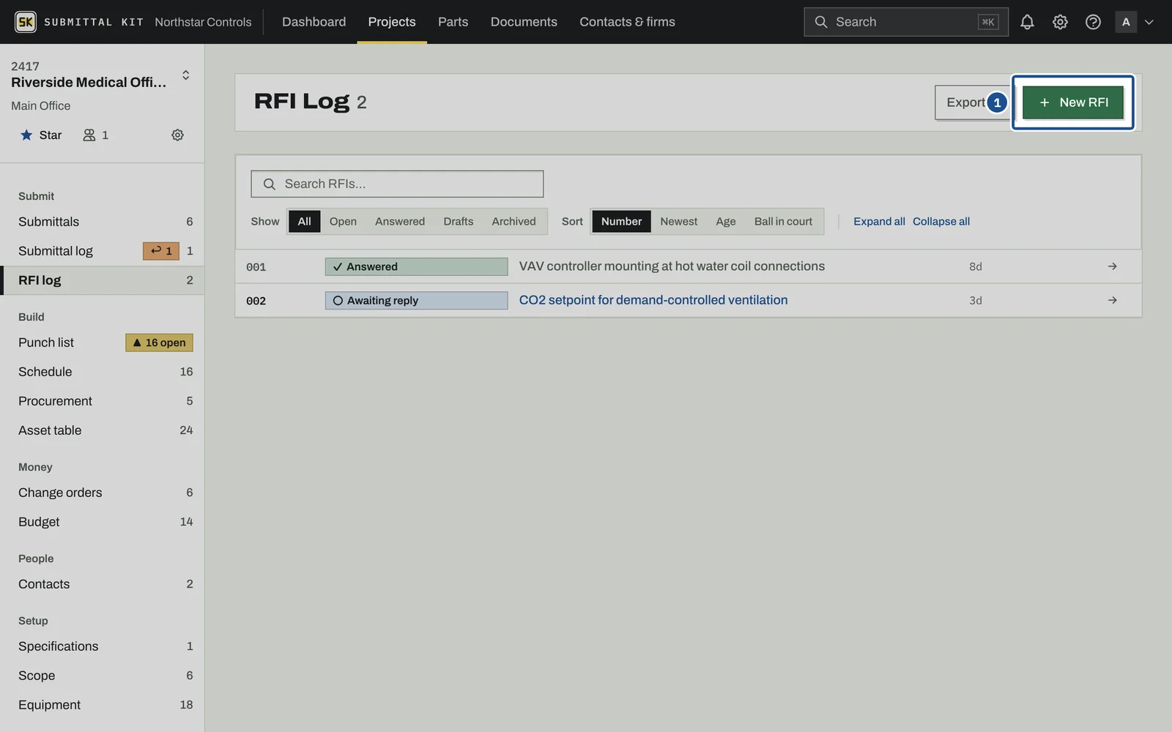Click Expand all link
The height and width of the screenshot is (732, 1172).
point(879,221)
